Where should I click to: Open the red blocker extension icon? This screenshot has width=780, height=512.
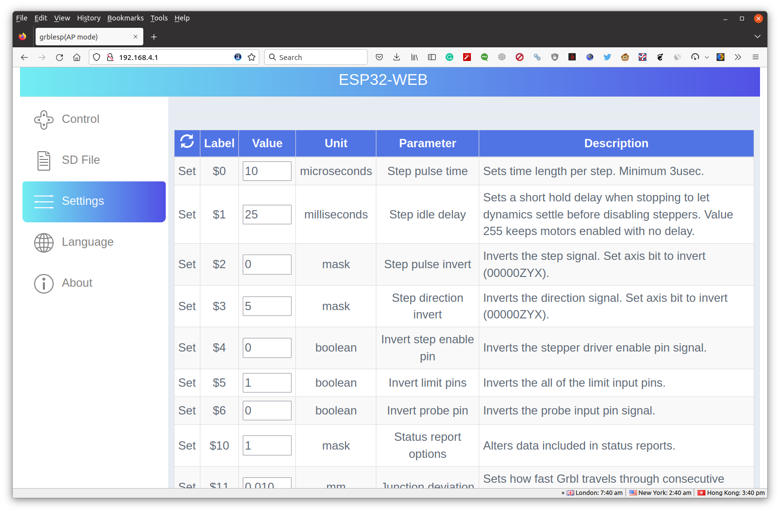click(520, 57)
